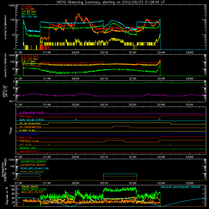Click the short NON_SOLAR_EVENT pulse near 22:00
This screenshot has width=209, height=209.
[76, 120]
